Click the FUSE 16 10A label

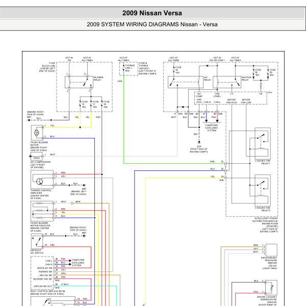[x=106, y=104]
